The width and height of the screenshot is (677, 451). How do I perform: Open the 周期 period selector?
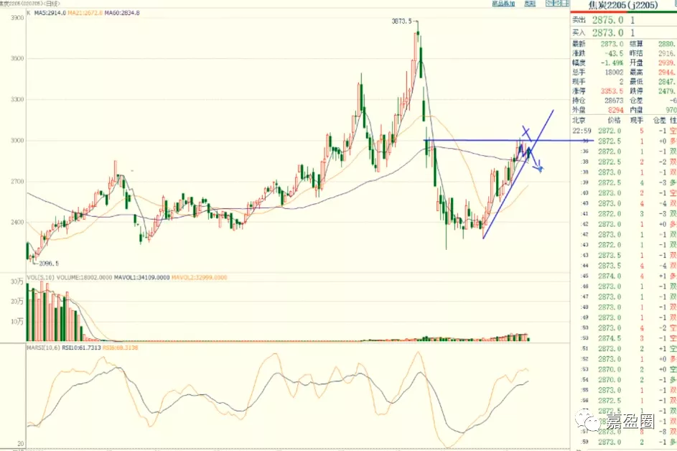click(x=529, y=4)
